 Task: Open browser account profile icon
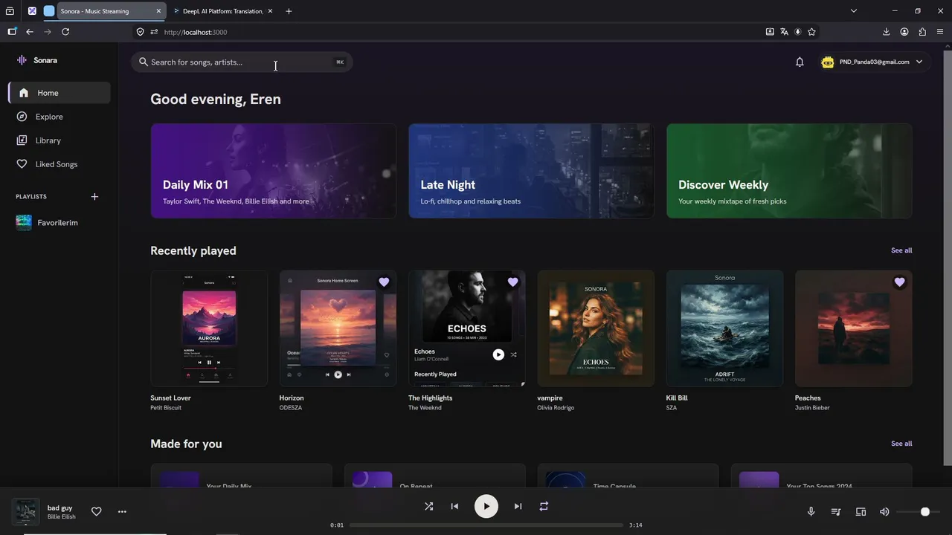coord(904,32)
